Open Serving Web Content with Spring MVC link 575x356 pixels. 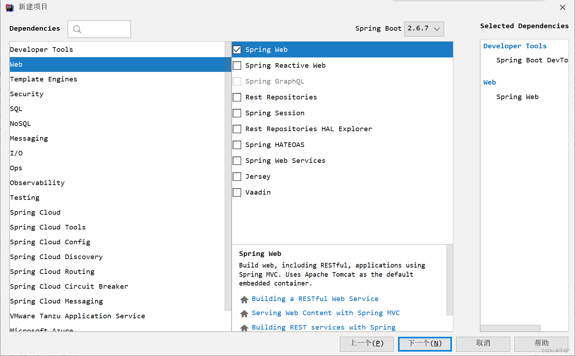point(326,313)
